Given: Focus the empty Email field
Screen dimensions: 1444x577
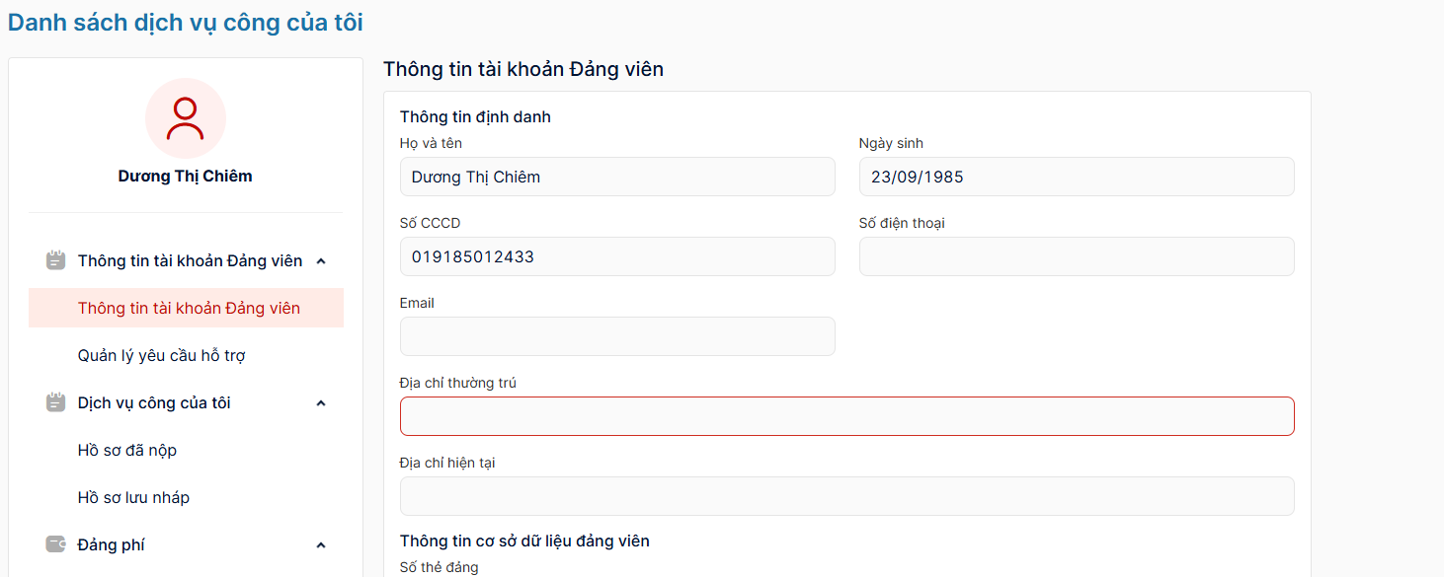Looking at the screenshot, I should [617, 336].
